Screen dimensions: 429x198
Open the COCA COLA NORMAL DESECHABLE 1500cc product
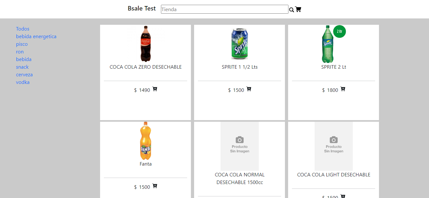point(239,178)
